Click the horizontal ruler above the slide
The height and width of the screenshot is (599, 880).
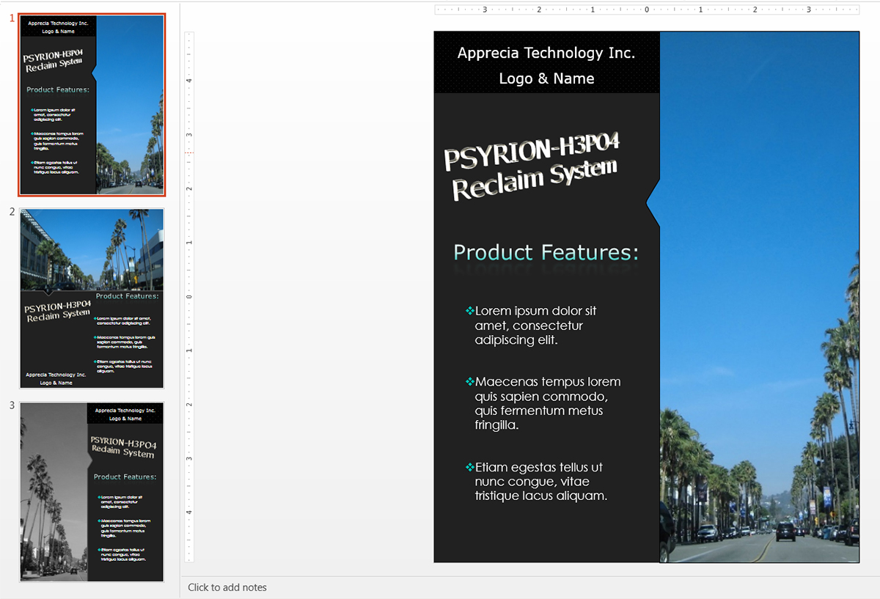point(647,10)
